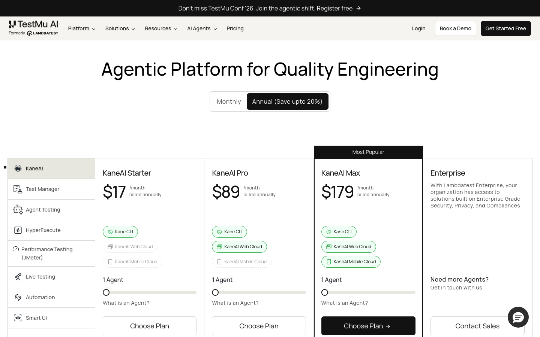Click the $89 price in KaneAI Pro

coord(226,192)
